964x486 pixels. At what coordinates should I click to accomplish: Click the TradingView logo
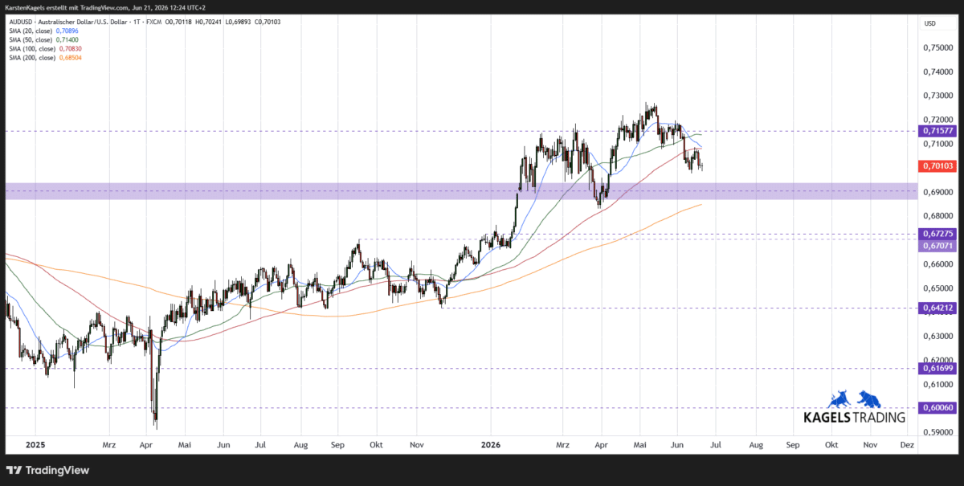tap(48, 470)
